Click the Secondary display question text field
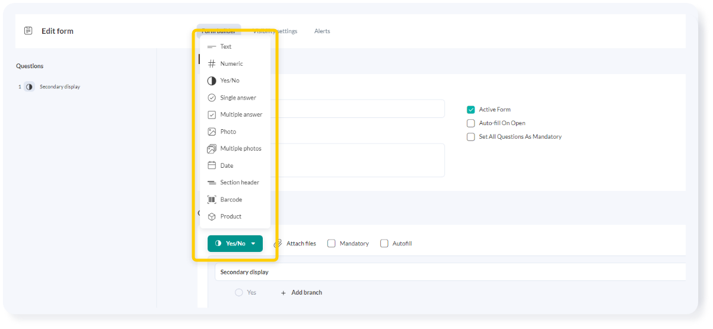 point(415,273)
